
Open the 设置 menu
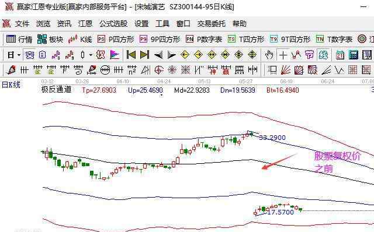pos(141,23)
